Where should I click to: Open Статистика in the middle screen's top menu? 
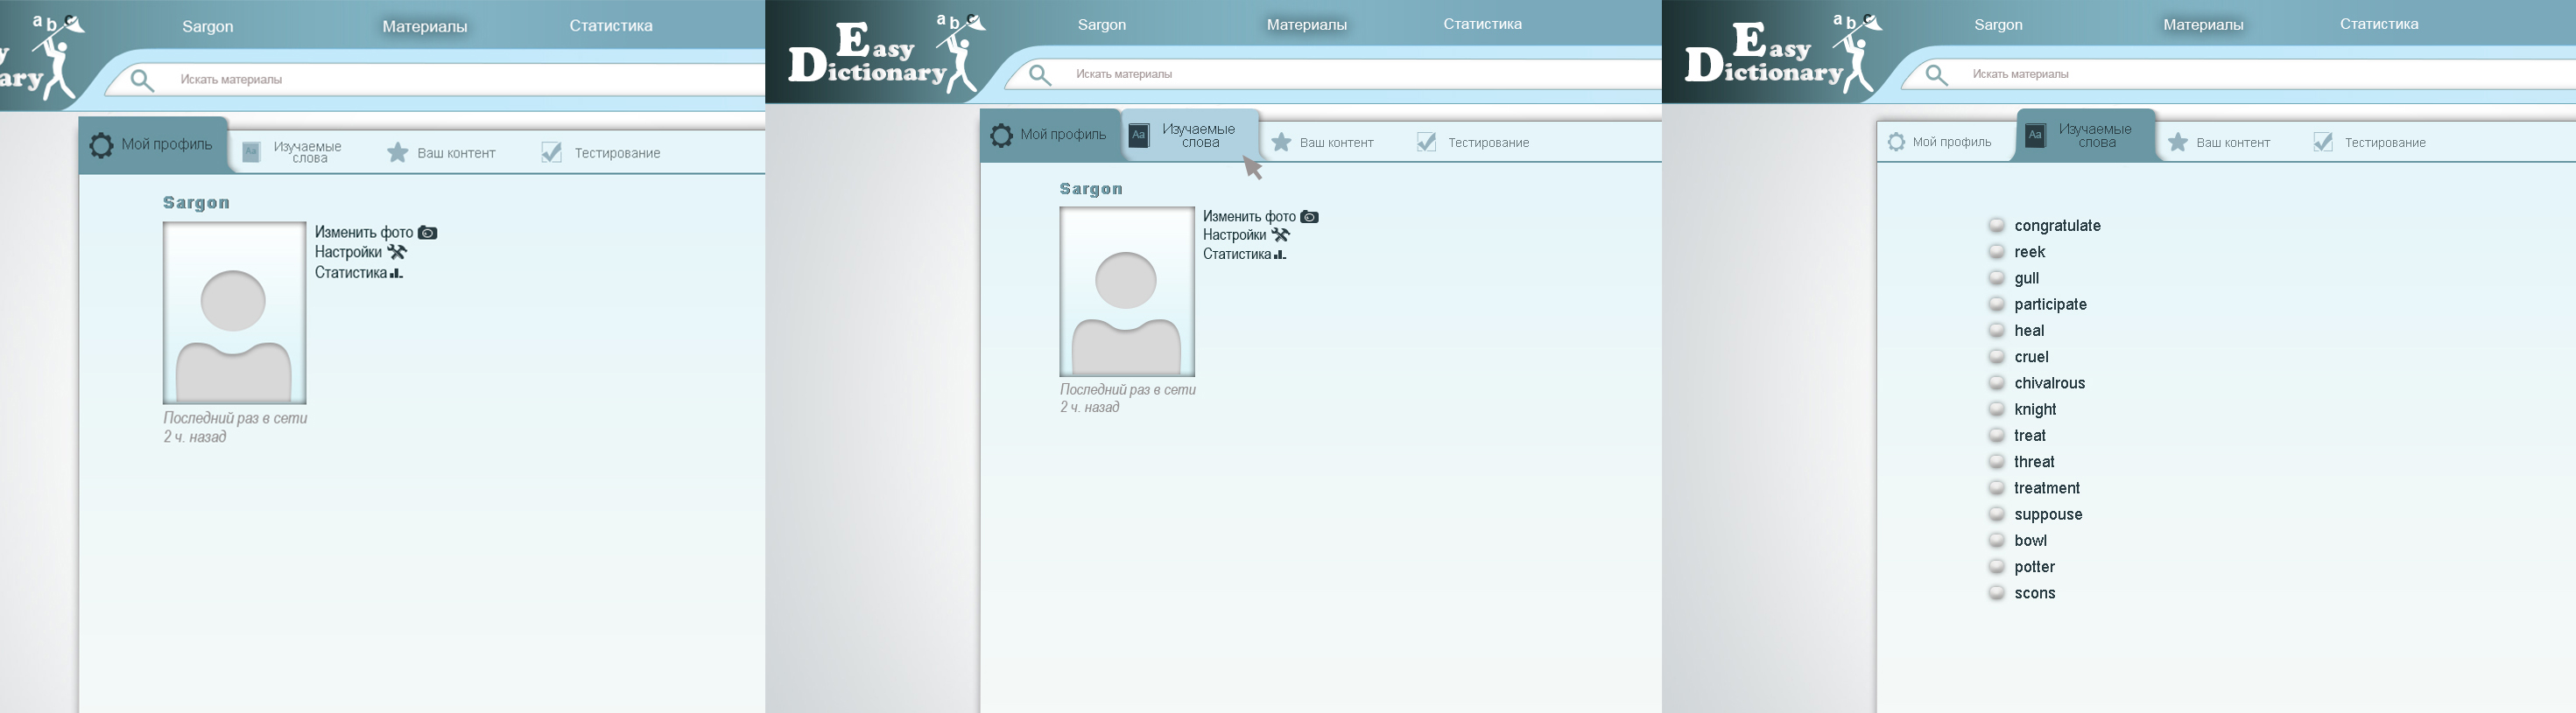click(1482, 24)
